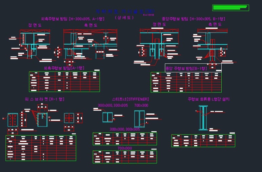
Task: Click 300x300,300x305 label above the stiffener sketch
Action: 113,105
